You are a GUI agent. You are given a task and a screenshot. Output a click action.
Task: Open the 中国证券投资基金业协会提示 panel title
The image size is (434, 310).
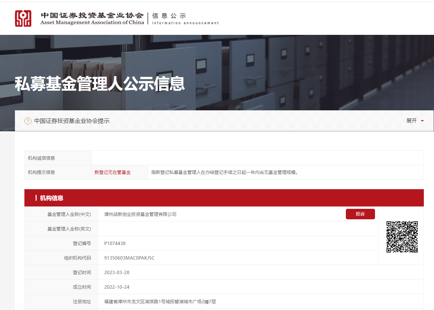72,121
